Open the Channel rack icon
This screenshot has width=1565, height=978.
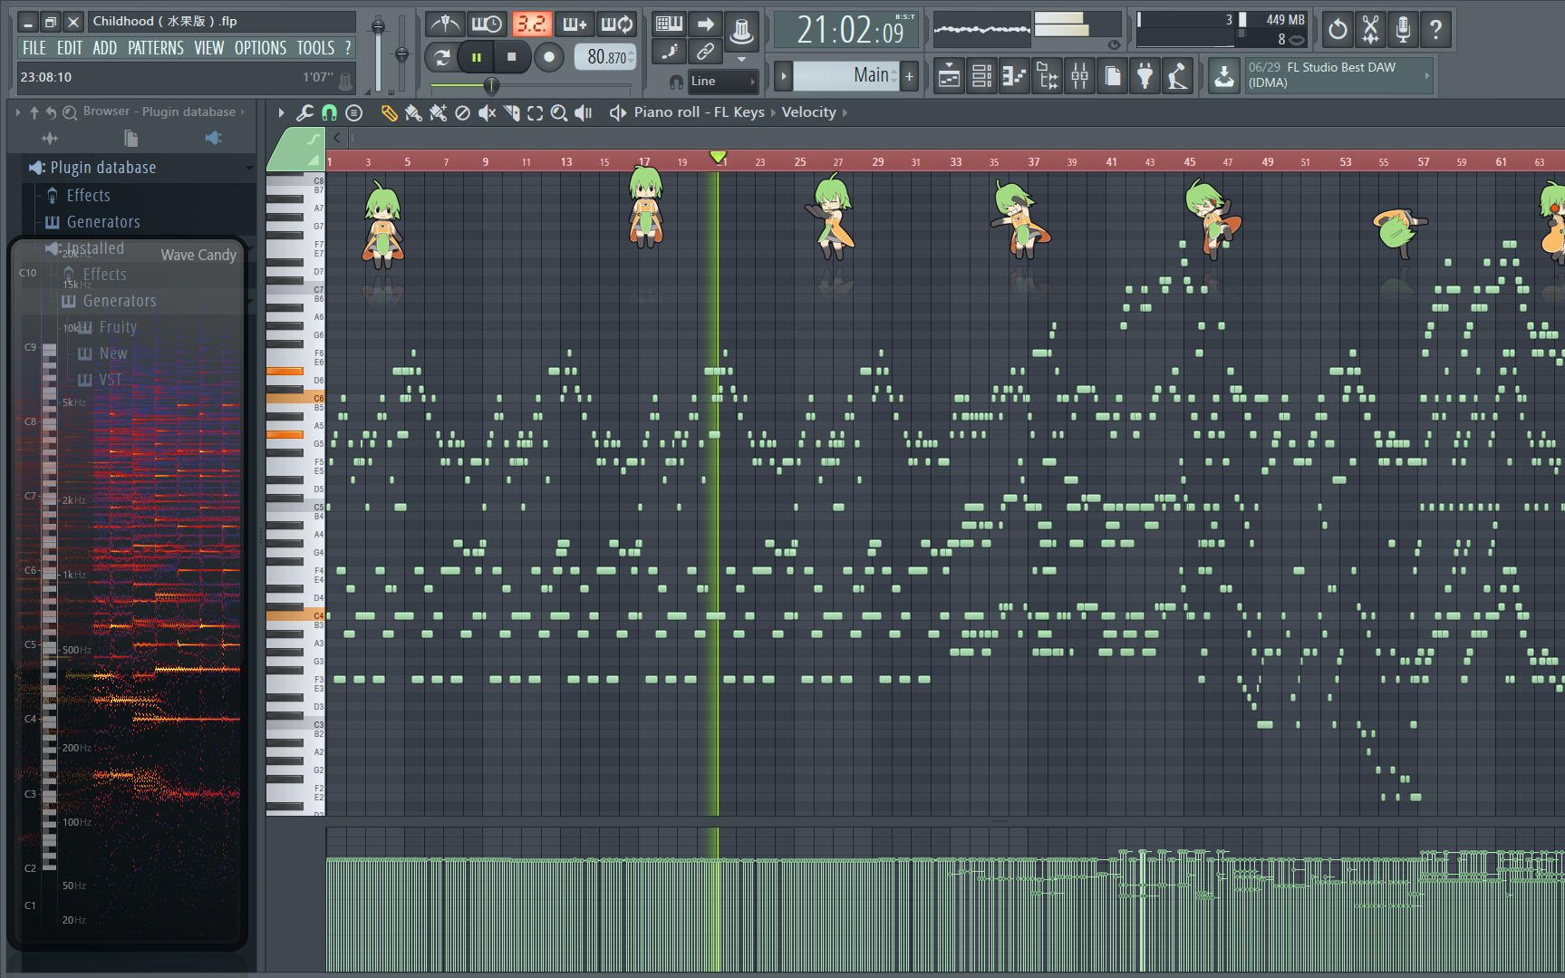coord(981,77)
